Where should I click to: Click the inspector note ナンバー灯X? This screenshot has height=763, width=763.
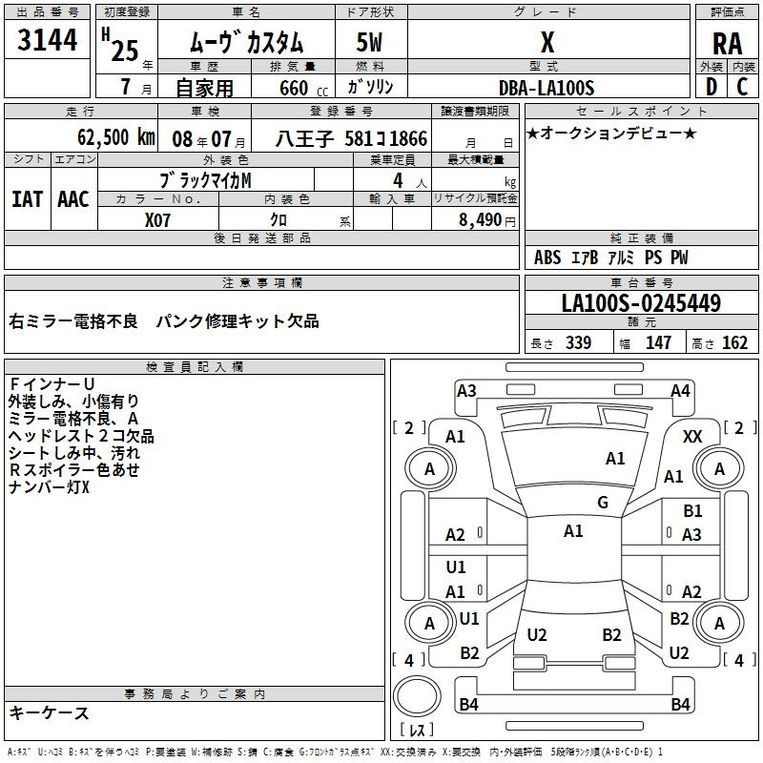point(49,487)
